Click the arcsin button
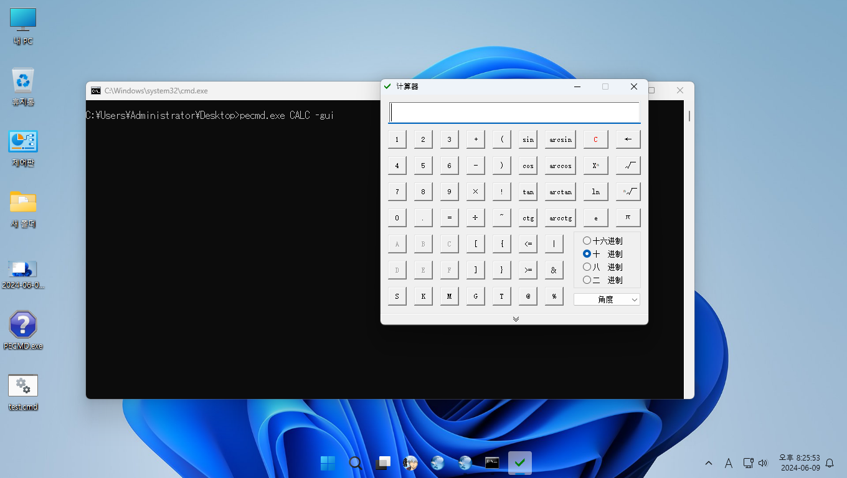The height and width of the screenshot is (478, 847). (561, 139)
